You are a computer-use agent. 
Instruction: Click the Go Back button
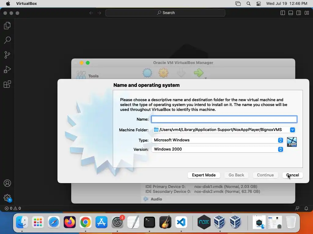236,175
